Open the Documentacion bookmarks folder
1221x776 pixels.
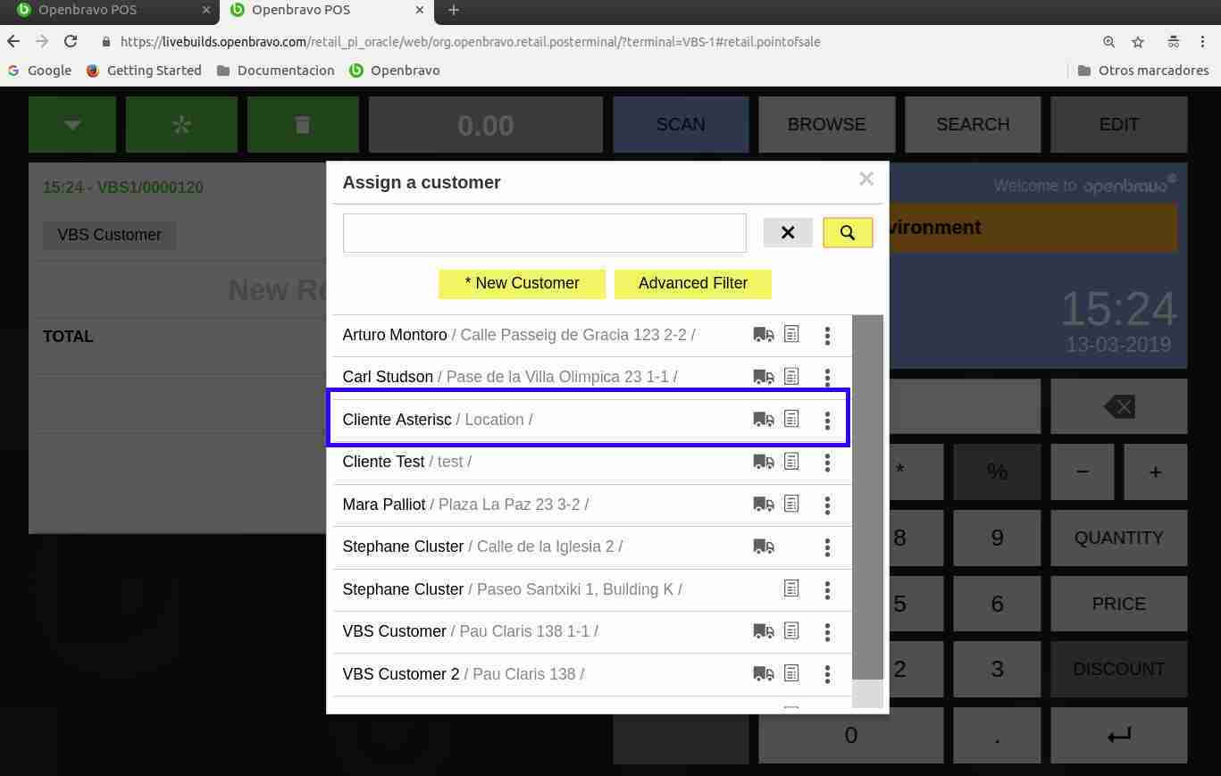click(x=275, y=71)
